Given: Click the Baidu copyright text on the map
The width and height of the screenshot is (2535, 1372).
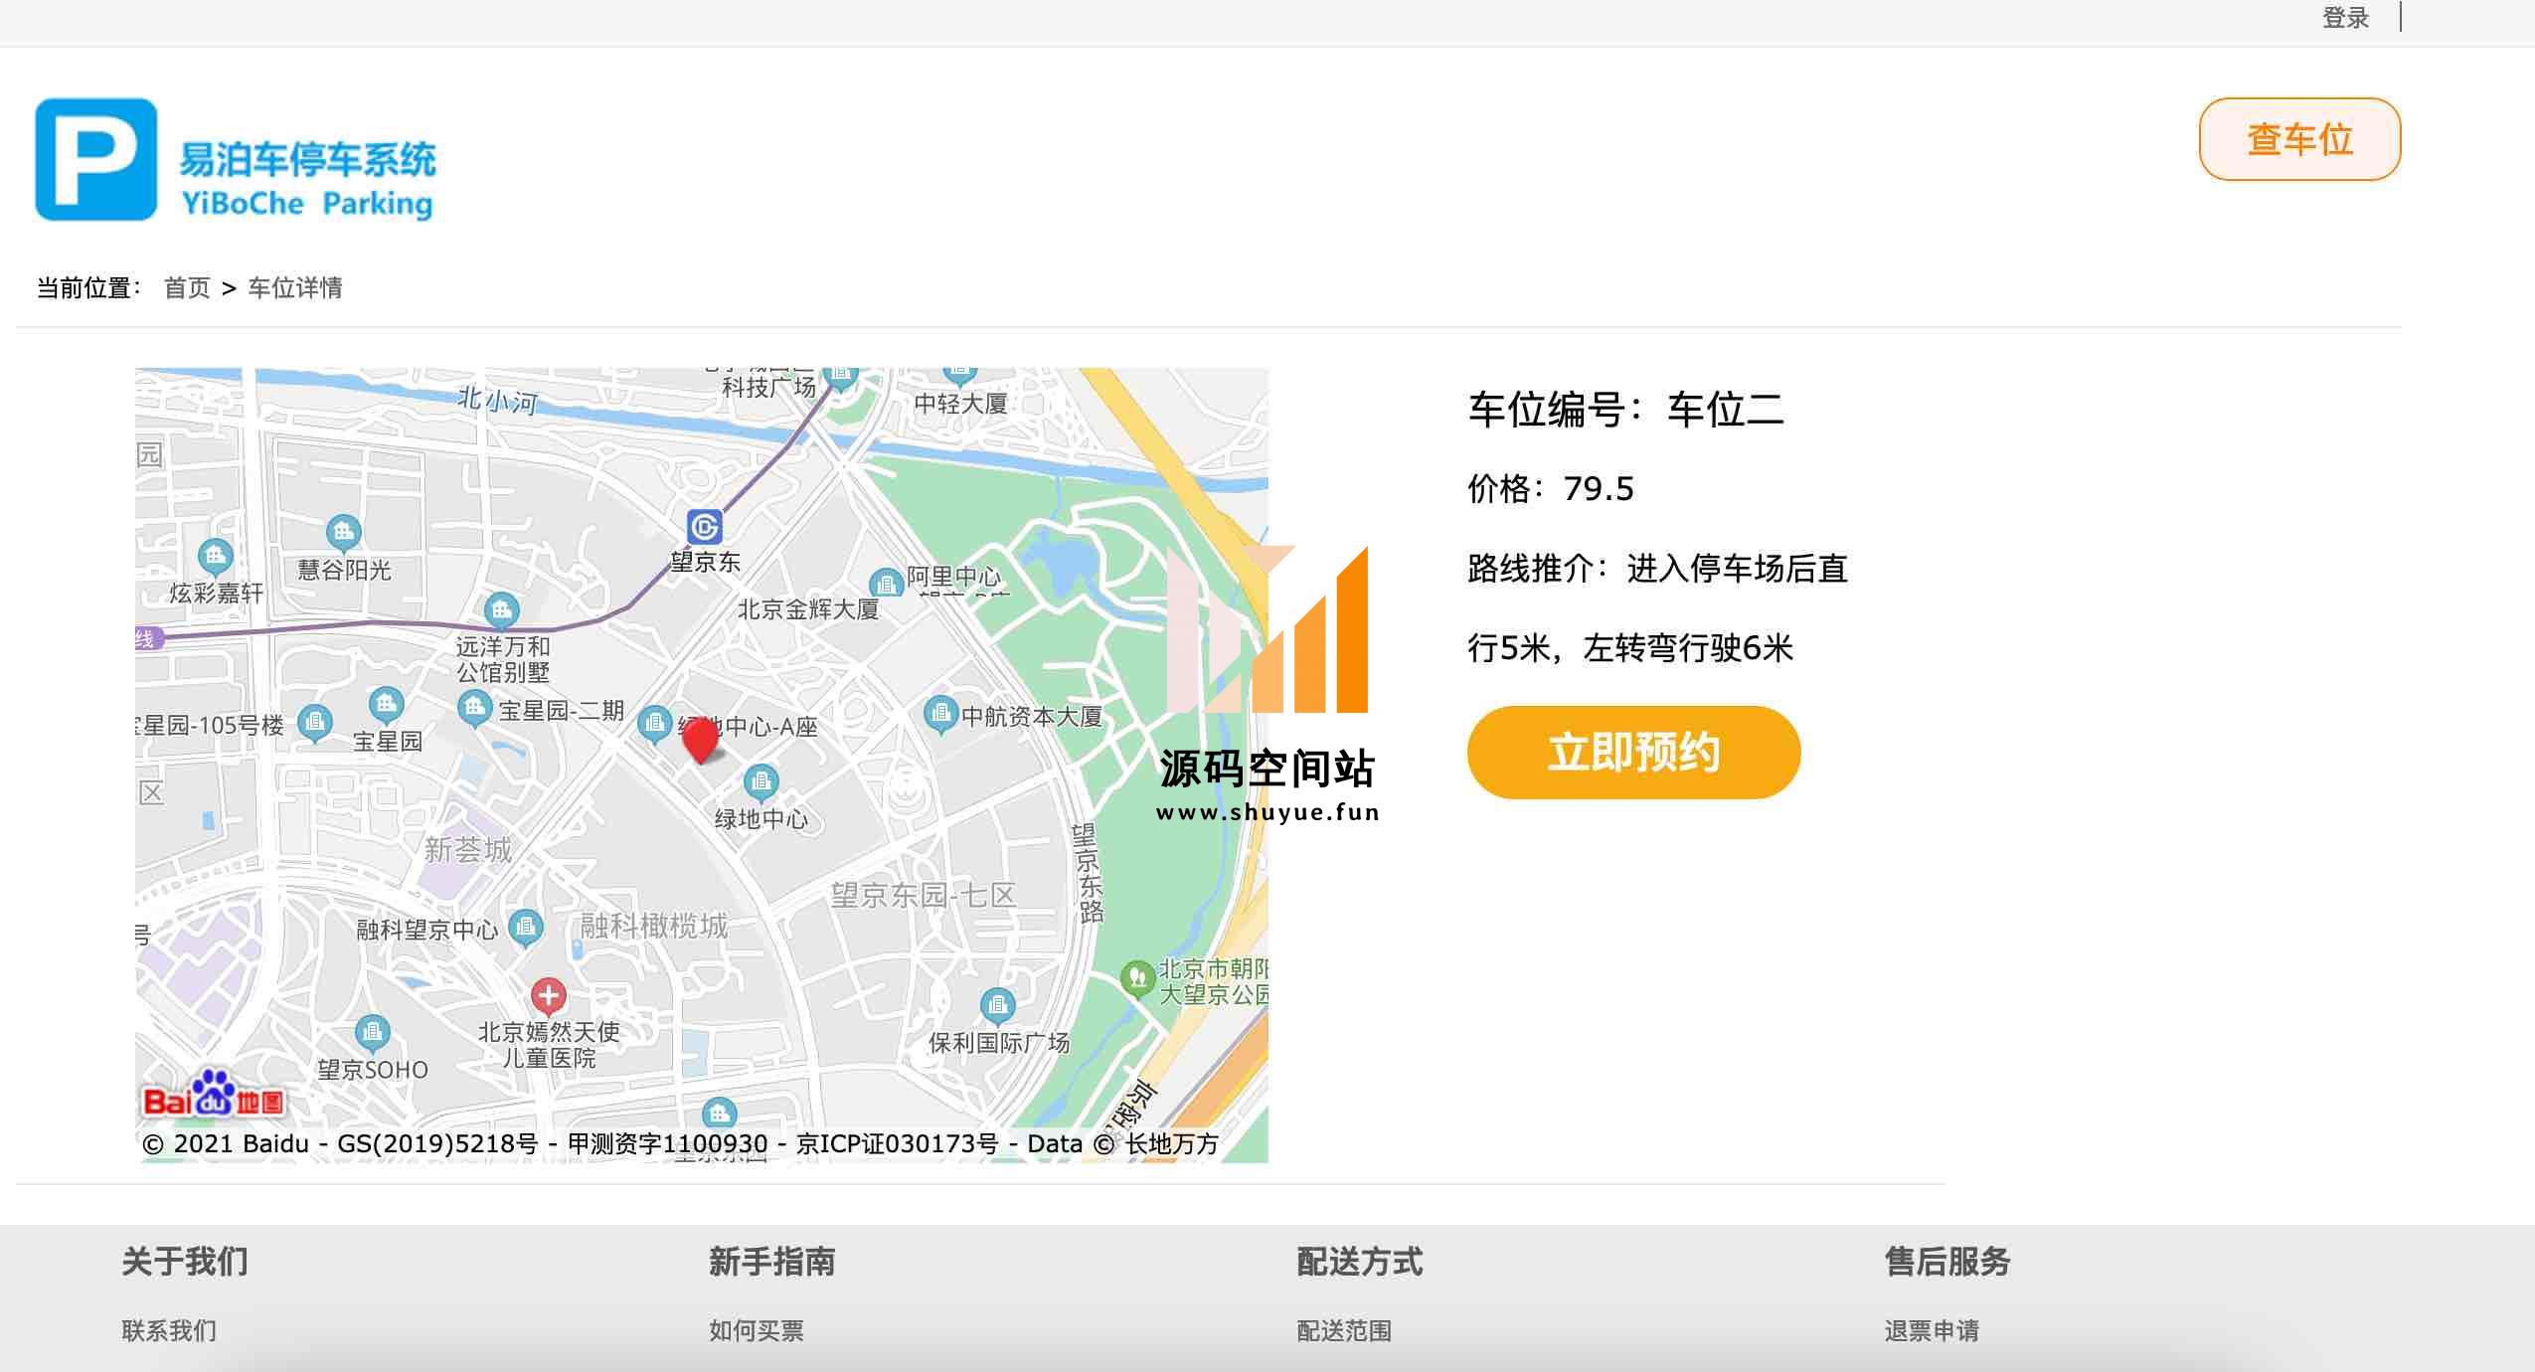Looking at the screenshot, I should pyautogui.click(x=681, y=1144).
